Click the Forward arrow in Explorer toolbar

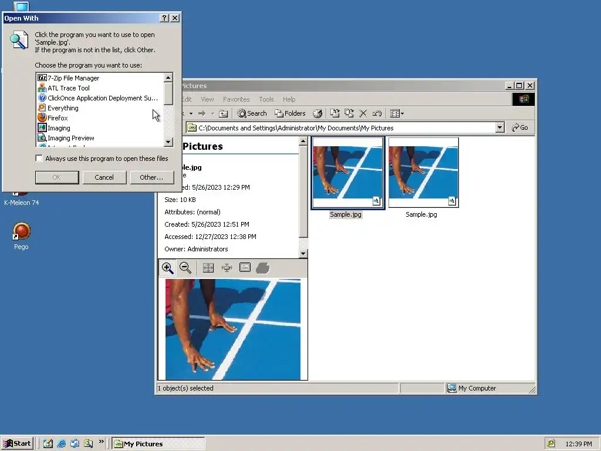(x=202, y=113)
